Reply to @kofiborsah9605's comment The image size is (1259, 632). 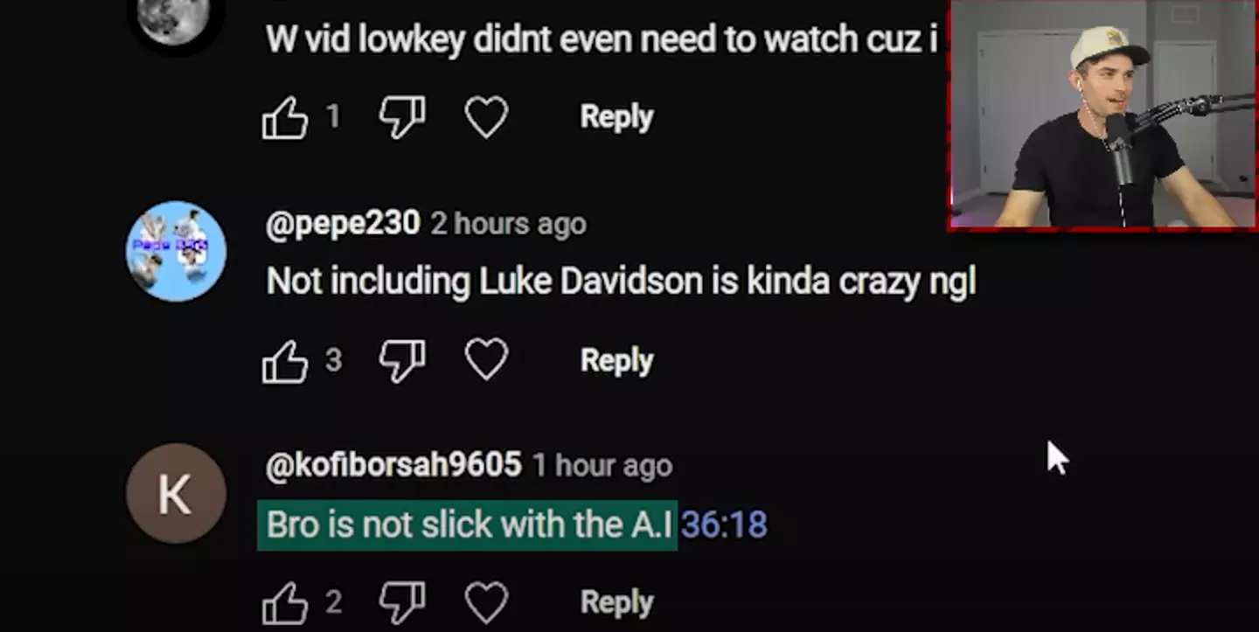[616, 602]
